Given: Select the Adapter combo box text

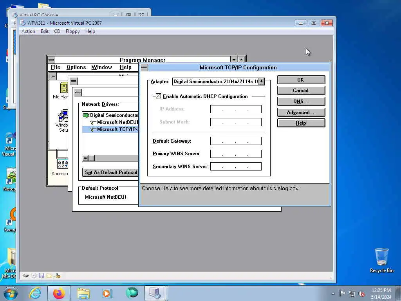Looking at the screenshot, I should pyautogui.click(x=215, y=82).
